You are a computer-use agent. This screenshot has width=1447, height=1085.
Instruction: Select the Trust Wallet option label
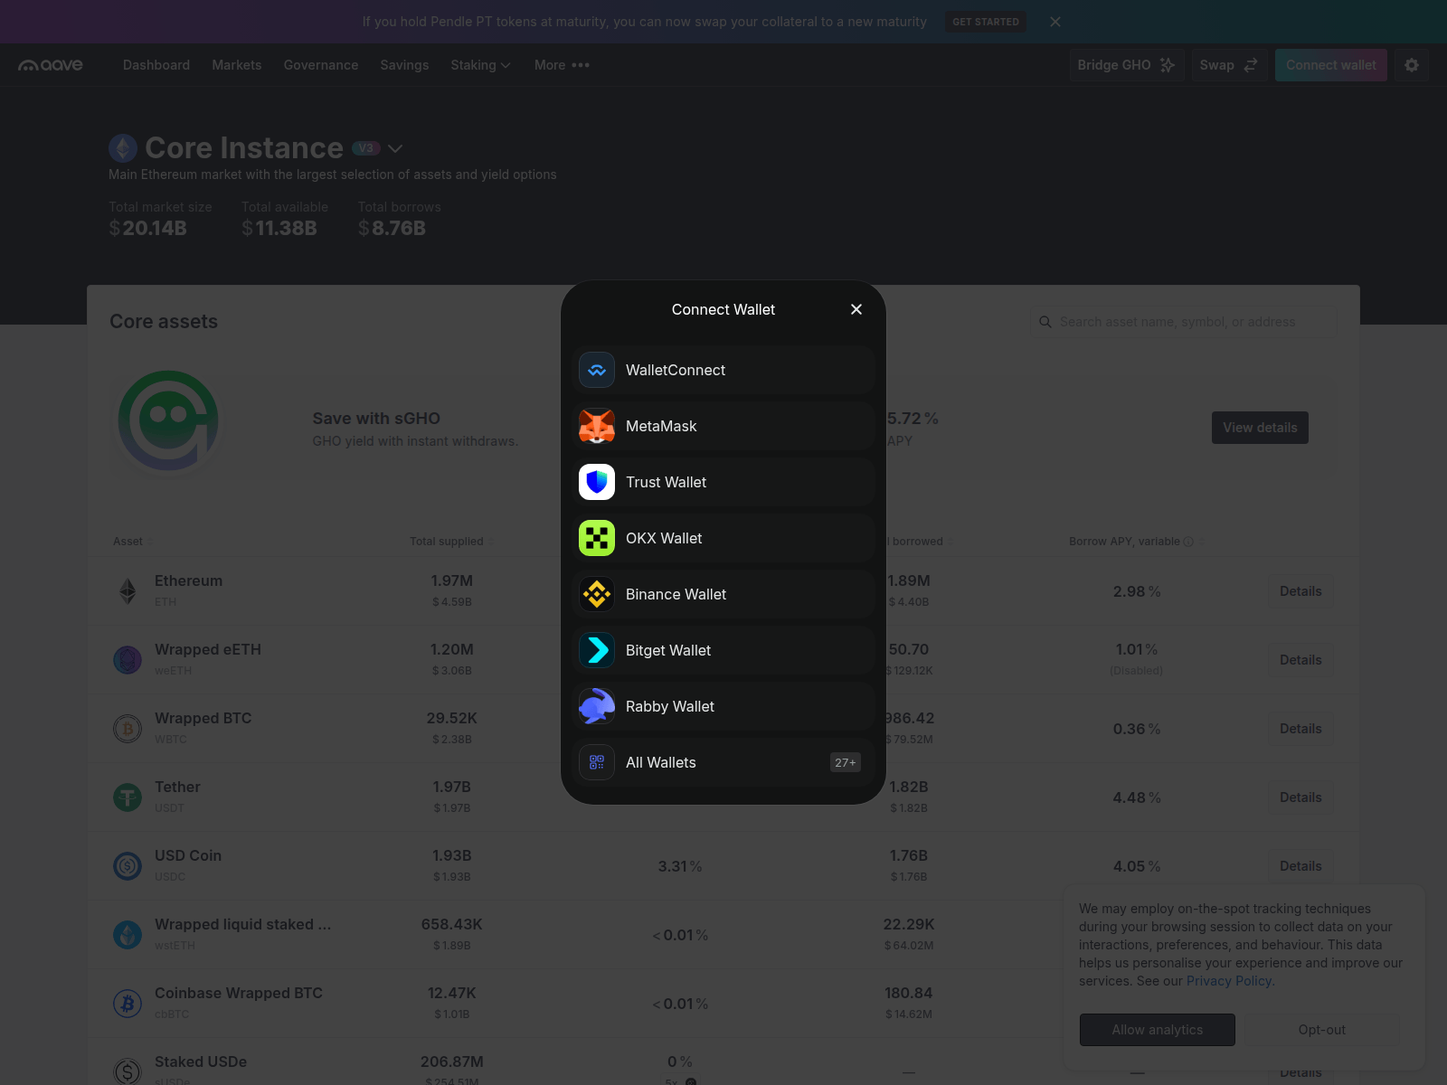pos(666,482)
